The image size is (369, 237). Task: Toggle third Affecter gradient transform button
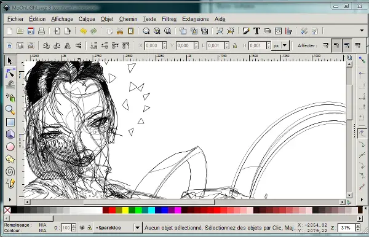pos(347,45)
